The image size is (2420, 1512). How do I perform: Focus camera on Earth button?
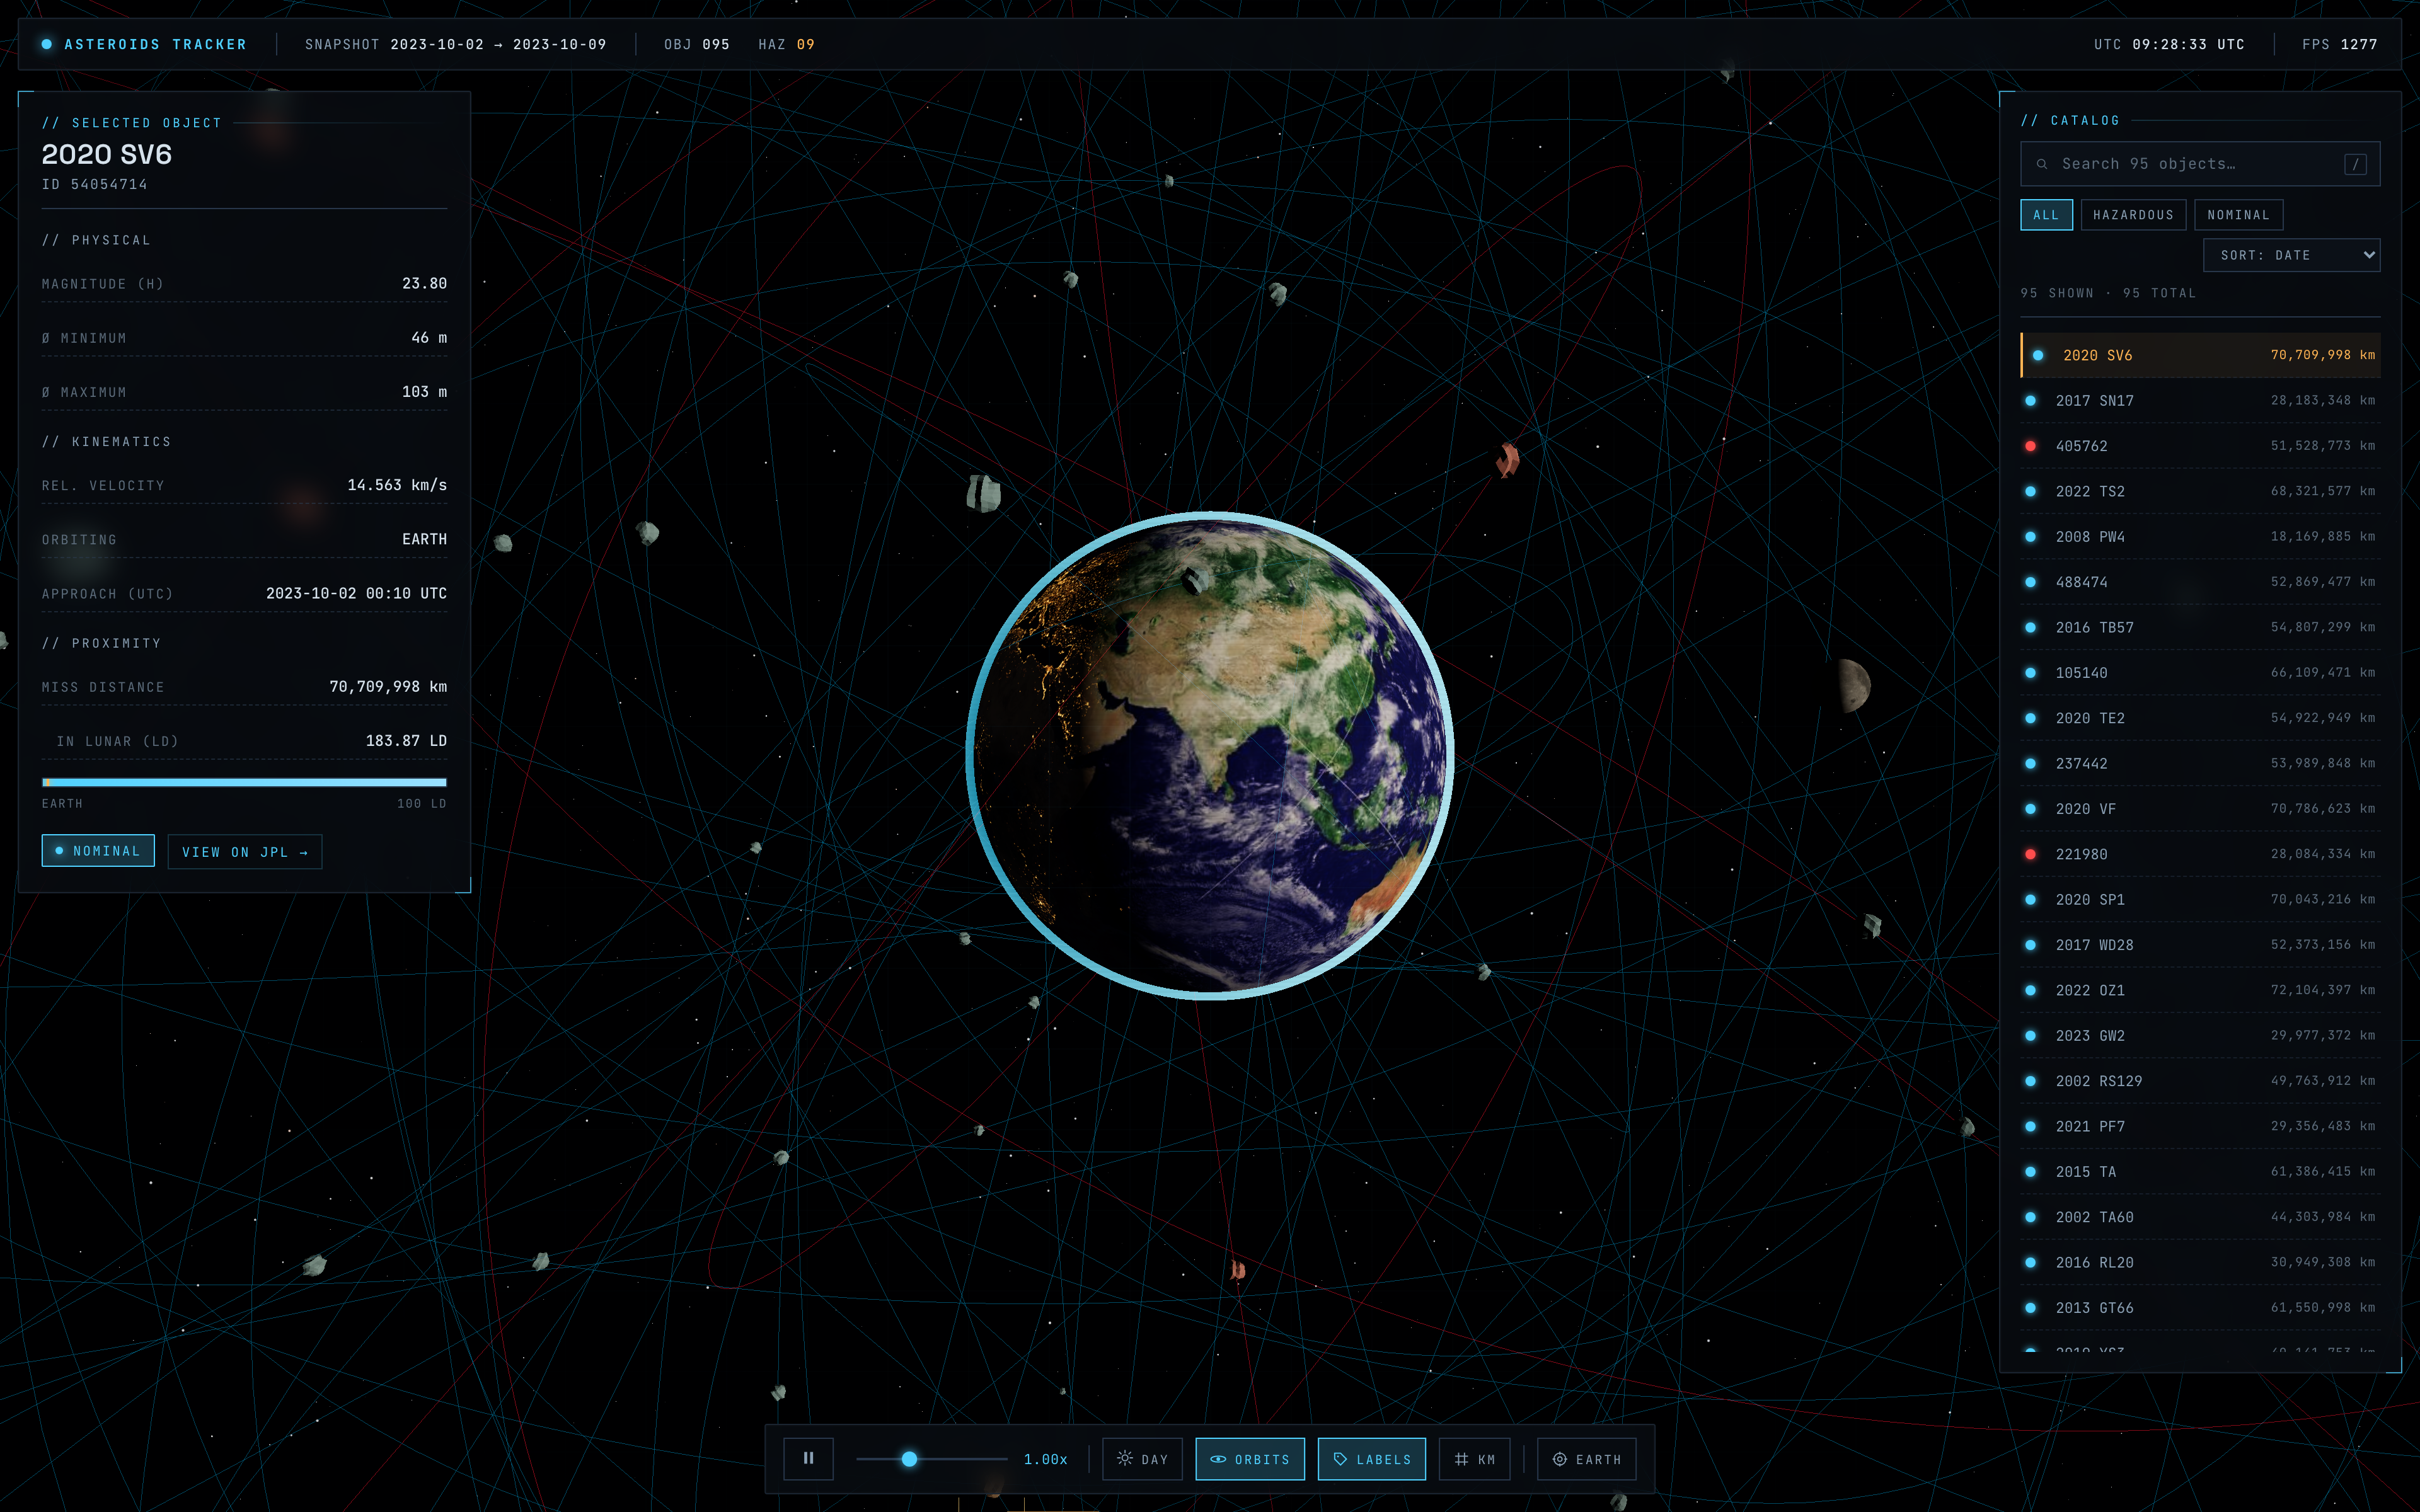point(1587,1459)
